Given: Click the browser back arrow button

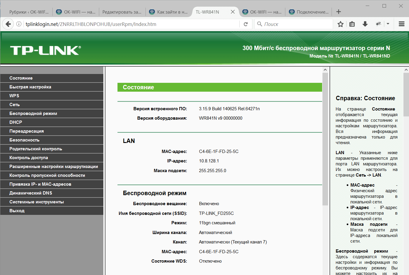Looking at the screenshot, I should tap(8, 24).
